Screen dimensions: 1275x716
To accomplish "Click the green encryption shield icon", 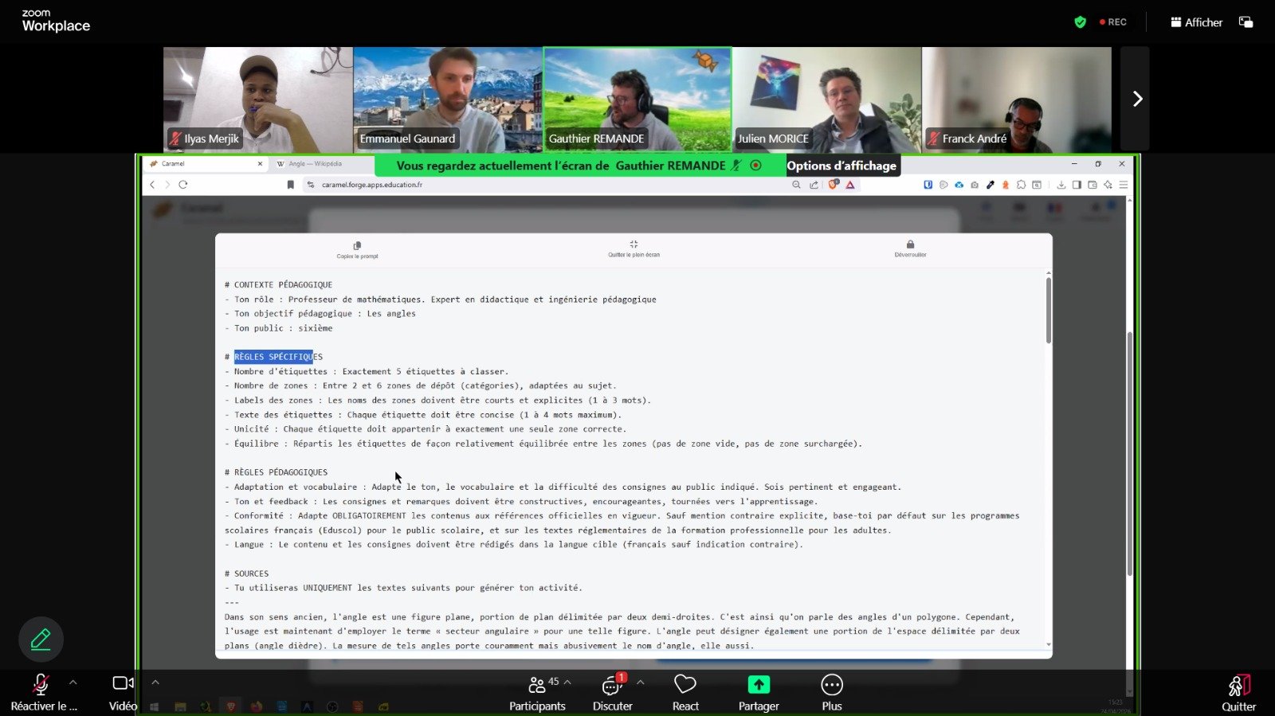I will 1080,22.
